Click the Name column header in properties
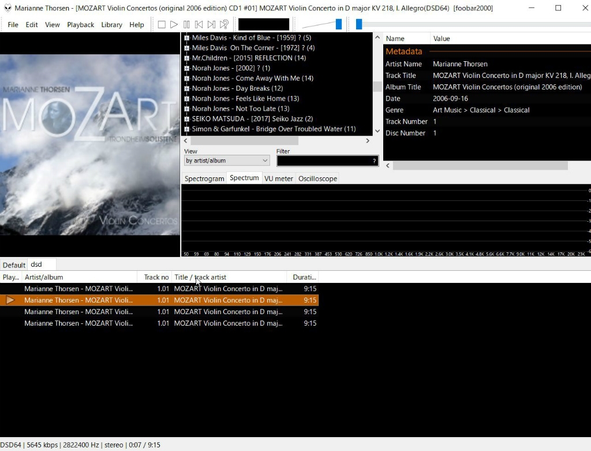 click(407, 39)
